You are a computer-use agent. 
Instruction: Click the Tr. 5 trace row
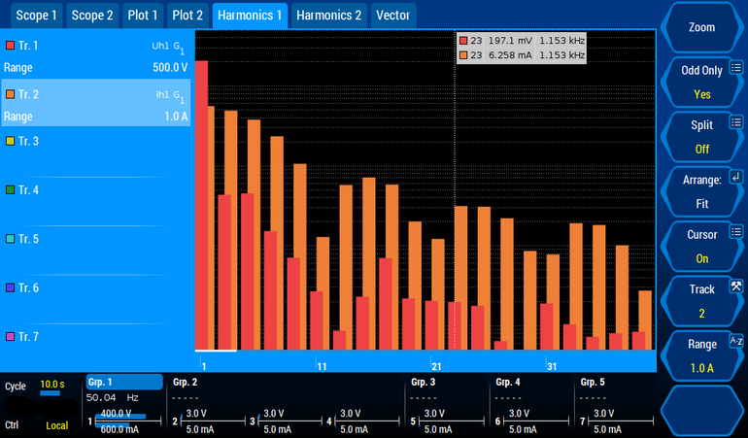pos(96,251)
